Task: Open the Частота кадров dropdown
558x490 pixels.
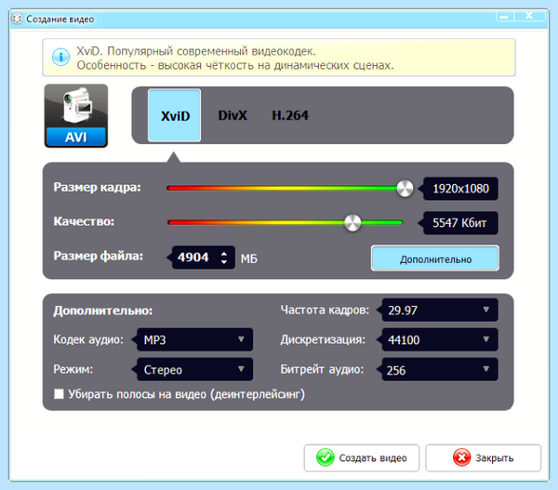Action: tap(440, 310)
